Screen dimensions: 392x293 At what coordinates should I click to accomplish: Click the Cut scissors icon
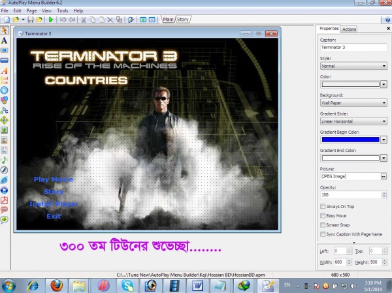coord(84,20)
